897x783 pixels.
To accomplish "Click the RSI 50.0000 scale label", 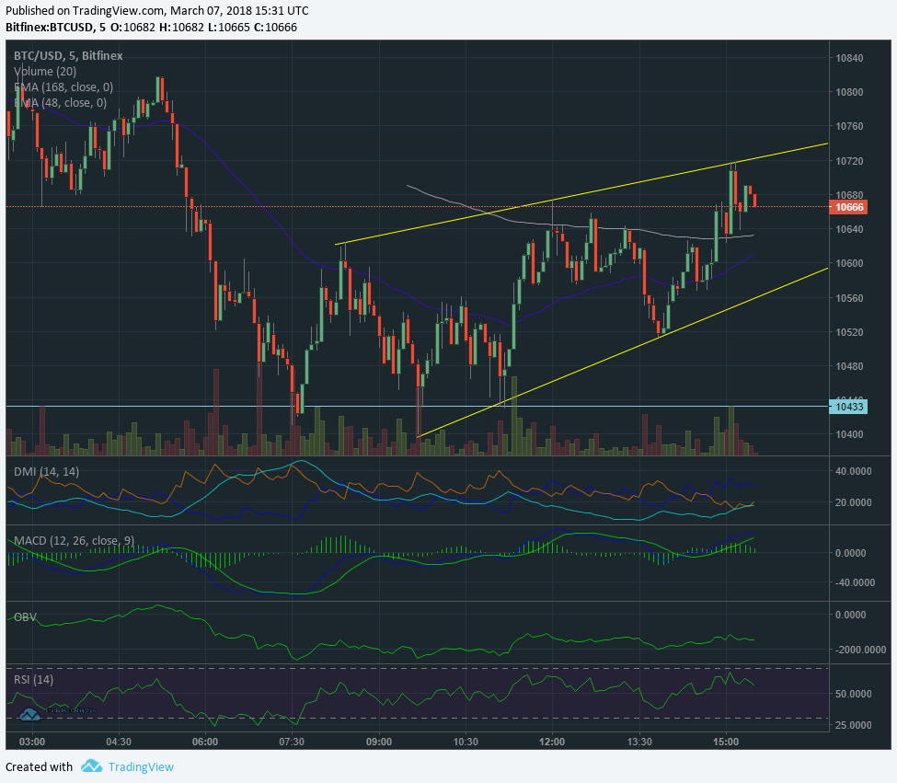I will (x=854, y=694).
